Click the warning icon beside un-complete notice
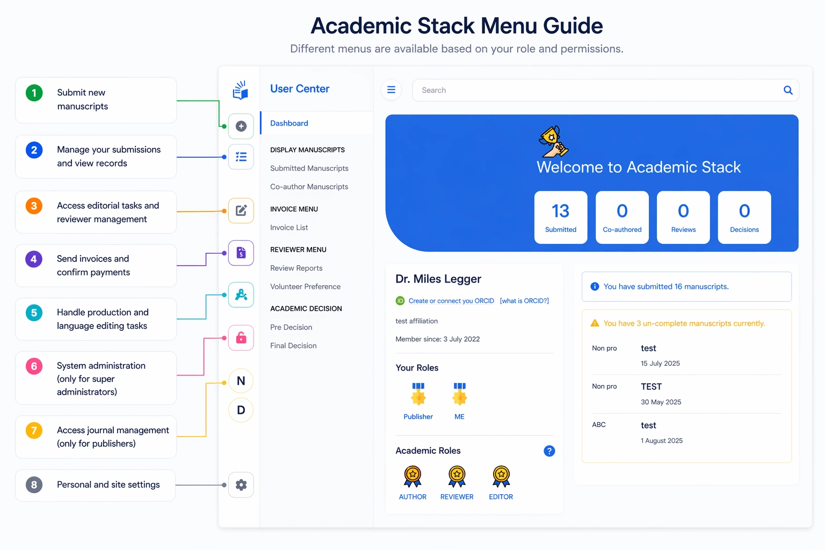825x550 pixels. coord(595,323)
